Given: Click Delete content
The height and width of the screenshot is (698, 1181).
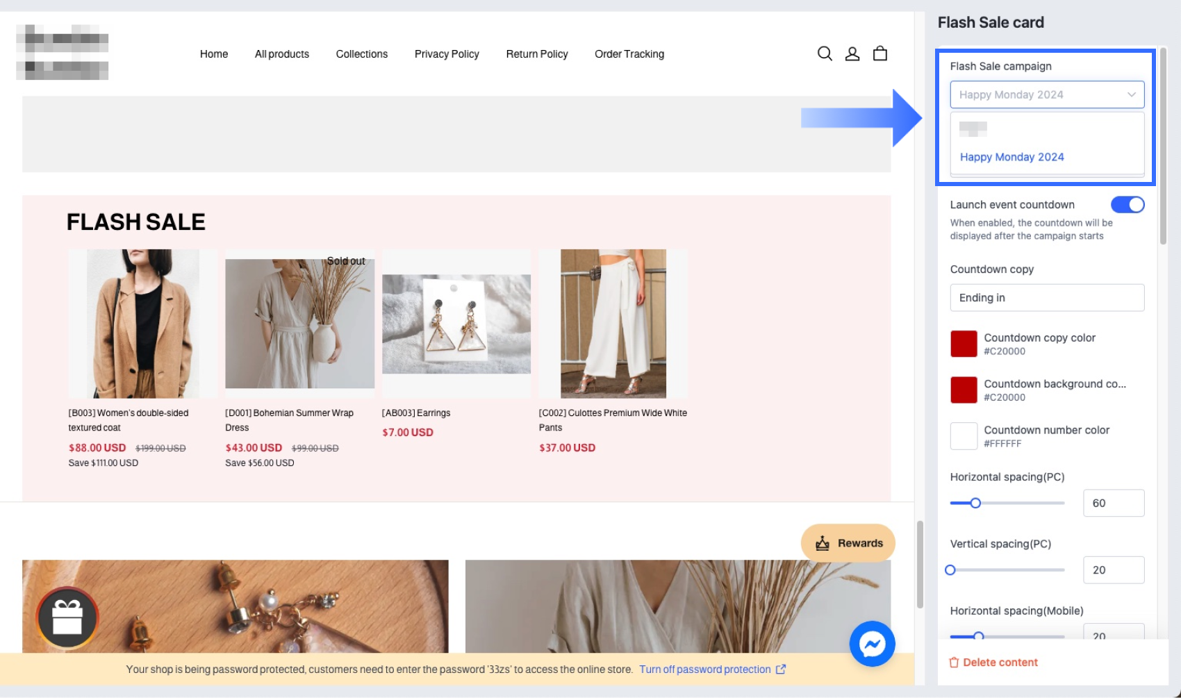Looking at the screenshot, I should click(x=993, y=663).
